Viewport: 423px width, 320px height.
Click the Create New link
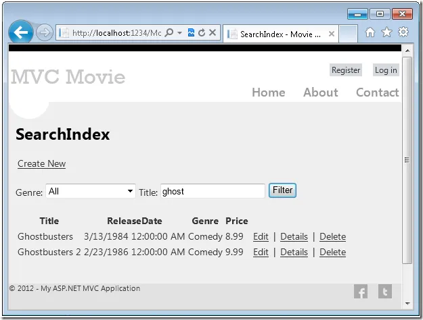[x=41, y=163]
